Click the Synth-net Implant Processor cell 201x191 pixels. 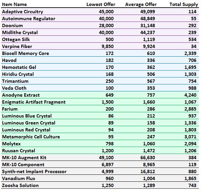coord(34,171)
